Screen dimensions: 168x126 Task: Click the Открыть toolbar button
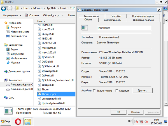click(32, 15)
